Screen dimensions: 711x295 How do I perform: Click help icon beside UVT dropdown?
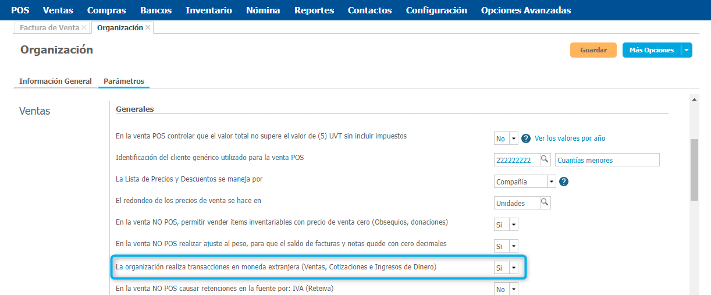[x=526, y=138]
